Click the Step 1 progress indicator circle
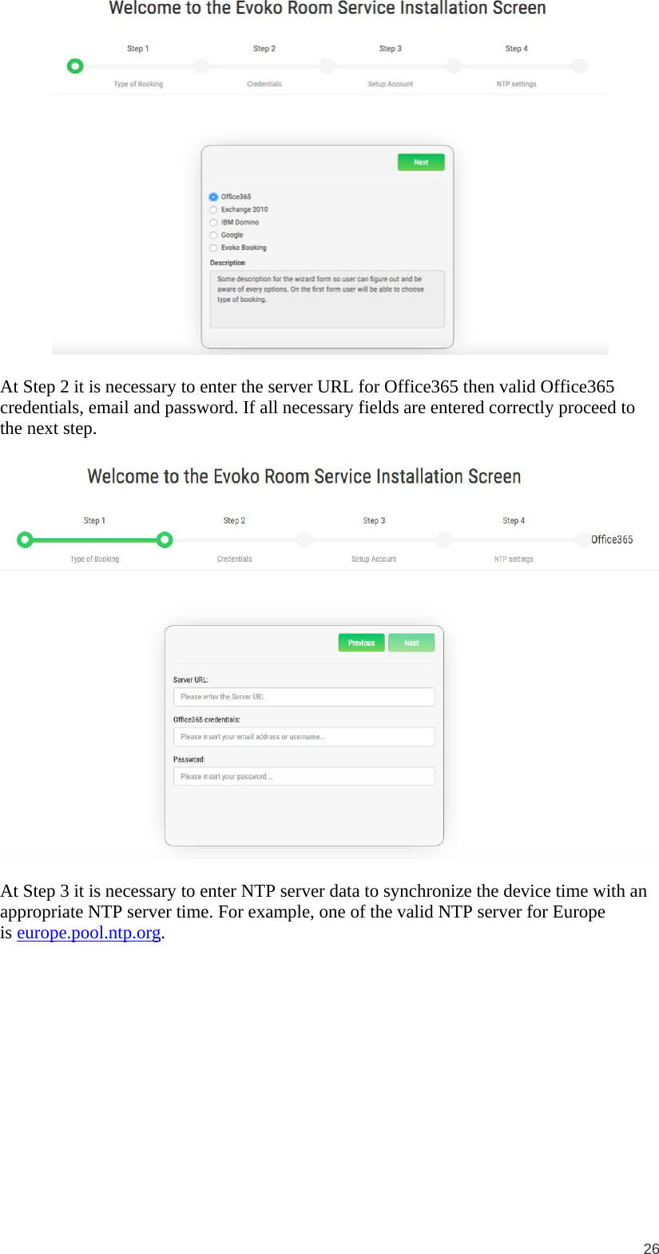Image resolution: width=659 pixels, height=1254 pixels. (x=75, y=66)
